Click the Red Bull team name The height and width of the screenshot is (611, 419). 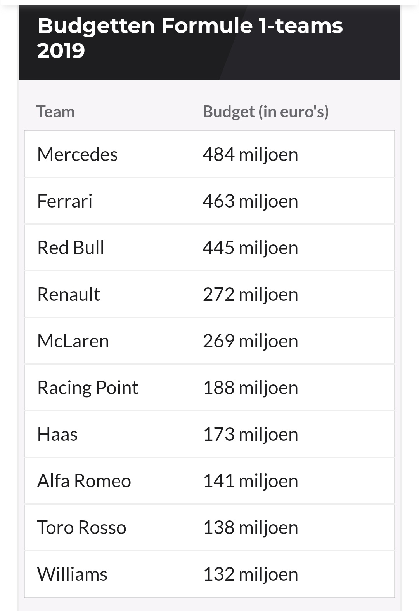coord(71,248)
